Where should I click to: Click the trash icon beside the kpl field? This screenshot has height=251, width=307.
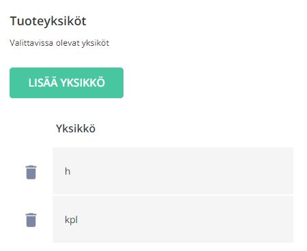coord(31,220)
